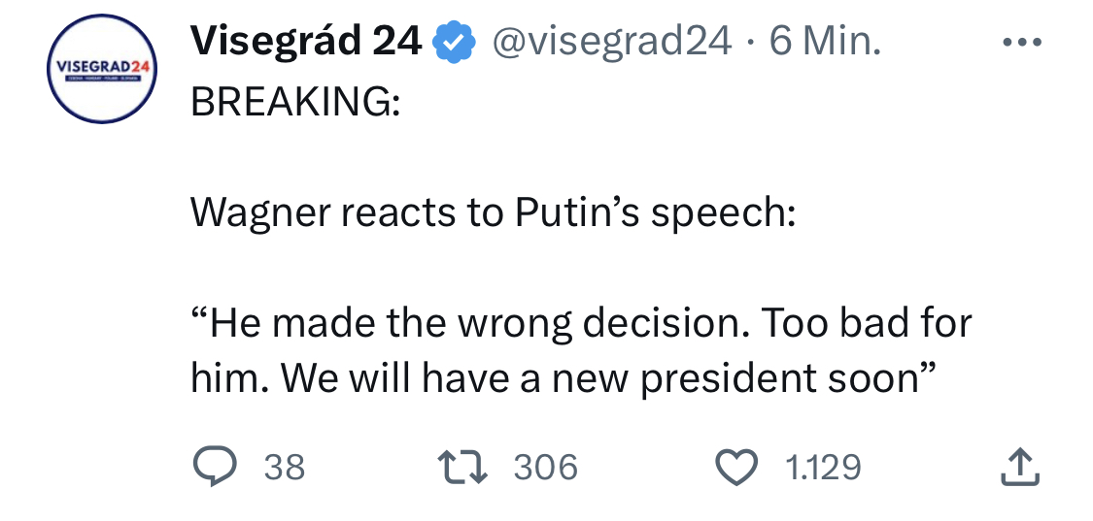
Task: Click the words 'Too bad for' in the quote
Action: coord(868,323)
